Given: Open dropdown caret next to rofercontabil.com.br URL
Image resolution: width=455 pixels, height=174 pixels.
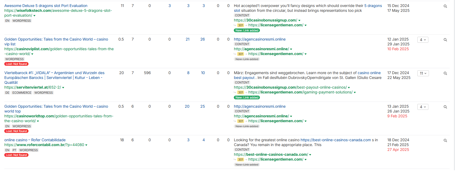Looking at the screenshot, I should 86,145.
